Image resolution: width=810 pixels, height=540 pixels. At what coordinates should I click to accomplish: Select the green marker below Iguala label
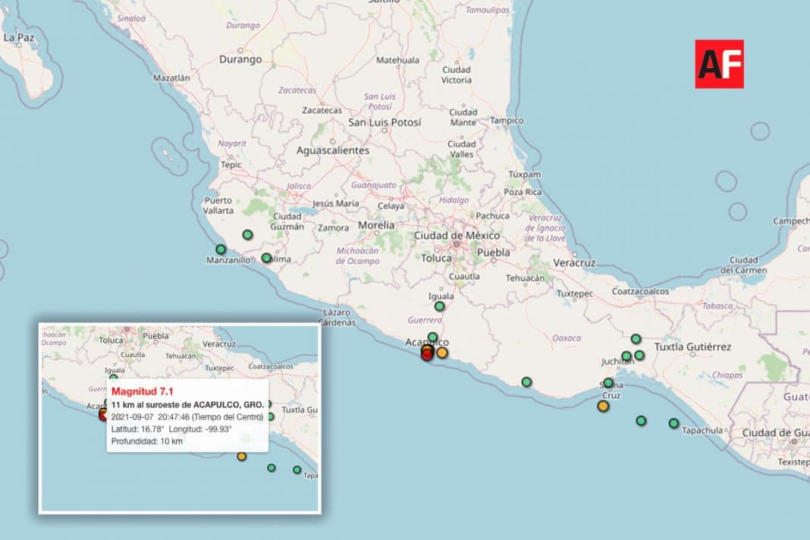pyautogui.click(x=439, y=306)
